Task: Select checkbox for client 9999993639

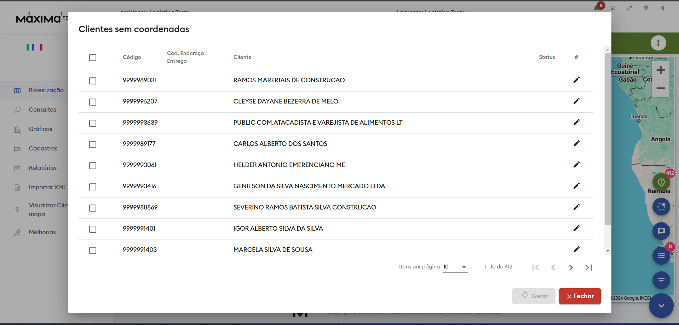Action: pos(93,123)
